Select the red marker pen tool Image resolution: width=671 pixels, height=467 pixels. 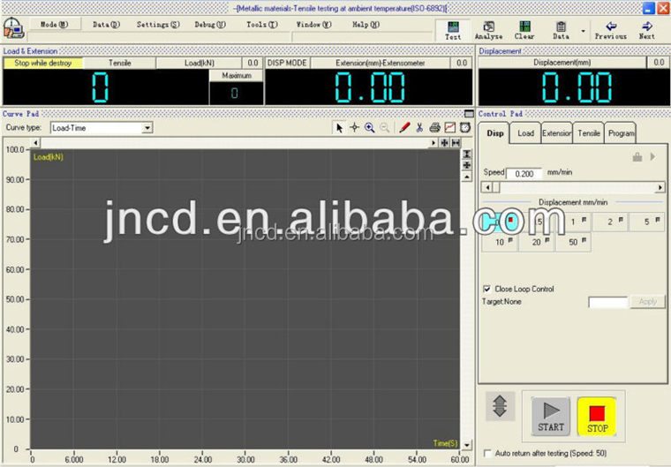coord(404,127)
